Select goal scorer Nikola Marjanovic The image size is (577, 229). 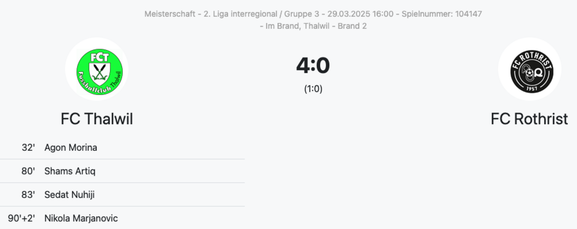tap(81, 218)
